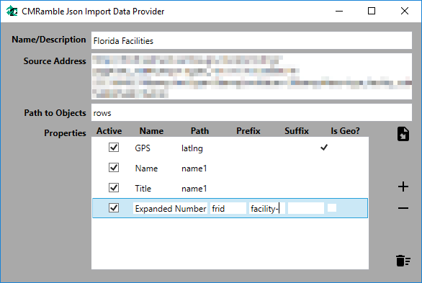This screenshot has width=422, height=283.
Task: Select the Title property row label
Action: click(143, 189)
